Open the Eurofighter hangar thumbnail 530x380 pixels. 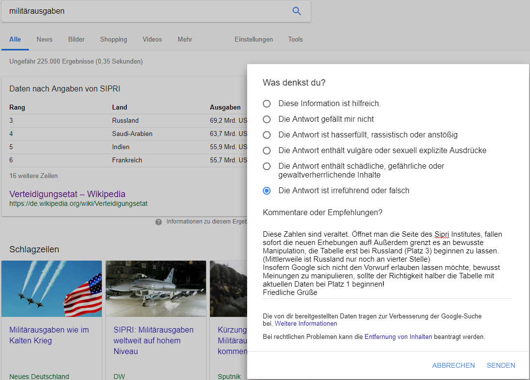156,289
